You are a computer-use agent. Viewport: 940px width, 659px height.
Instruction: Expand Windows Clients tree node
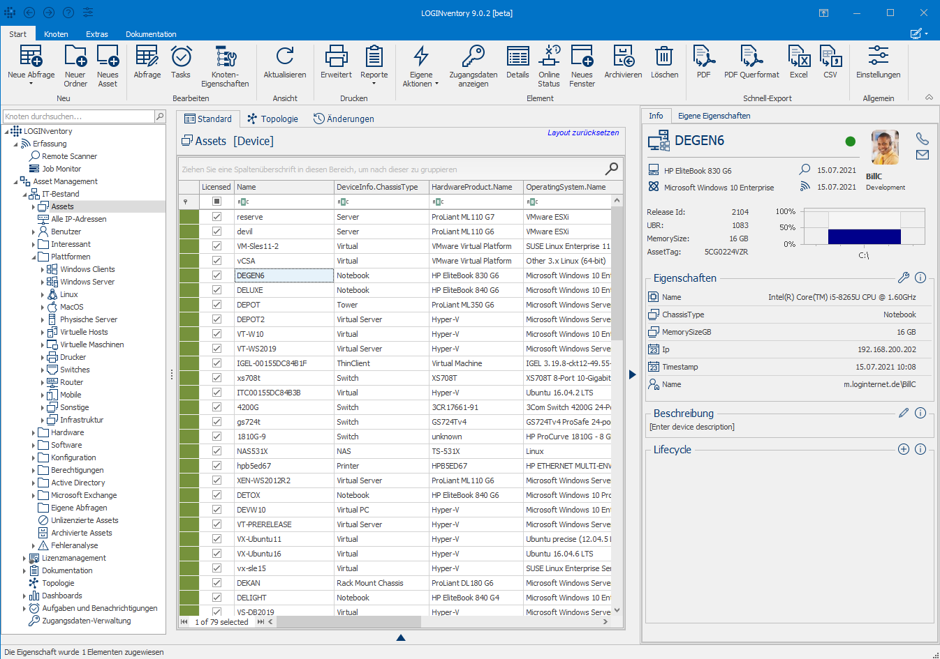[x=43, y=269]
